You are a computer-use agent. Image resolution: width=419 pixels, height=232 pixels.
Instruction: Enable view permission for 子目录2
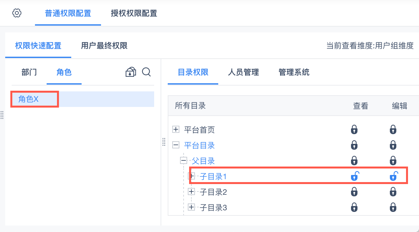pyautogui.click(x=354, y=192)
